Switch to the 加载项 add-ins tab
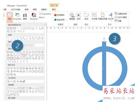Viewport: 135px width, 102px height. pos(44,9)
